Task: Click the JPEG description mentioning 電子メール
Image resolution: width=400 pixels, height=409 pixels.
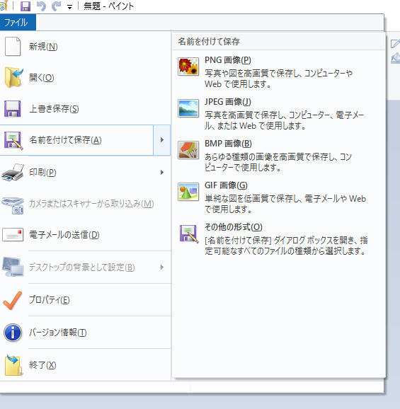Action: click(x=284, y=120)
